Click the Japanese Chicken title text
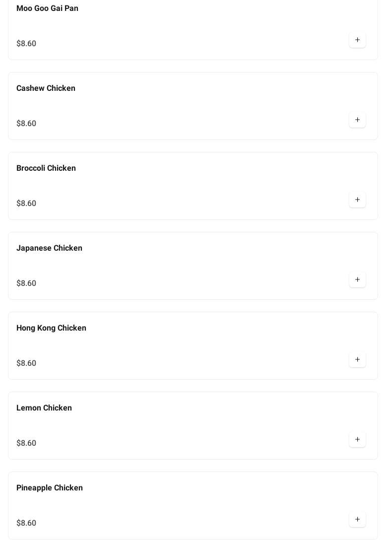This screenshot has height=548, width=386. tap(49, 248)
